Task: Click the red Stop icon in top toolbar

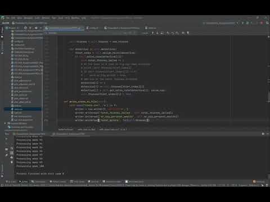Action: tap(262, 23)
